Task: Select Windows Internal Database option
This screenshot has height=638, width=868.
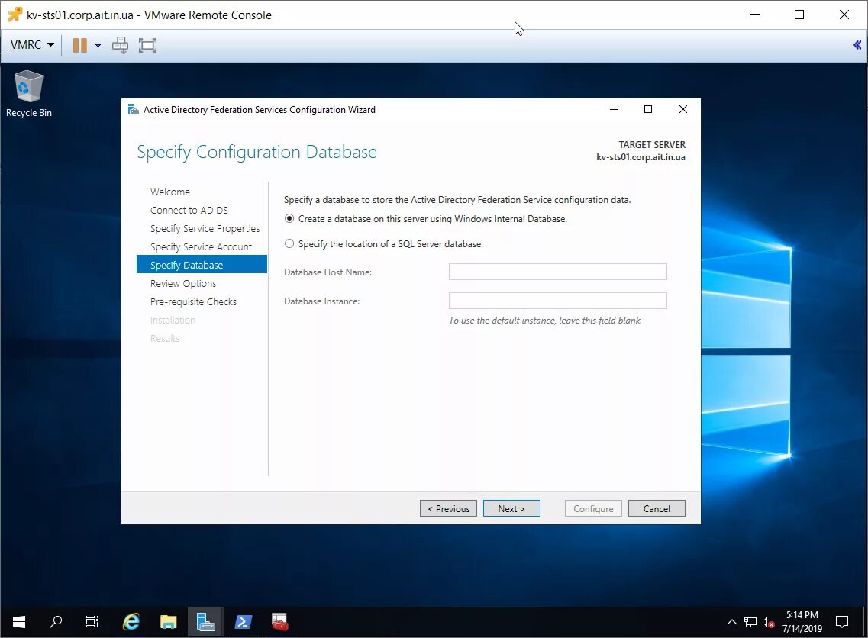Action: [x=289, y=218]
